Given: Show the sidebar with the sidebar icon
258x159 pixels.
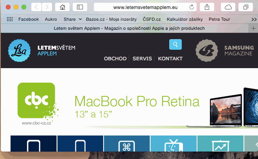Looking at the screenshot, I should click(x=80, y=7).
